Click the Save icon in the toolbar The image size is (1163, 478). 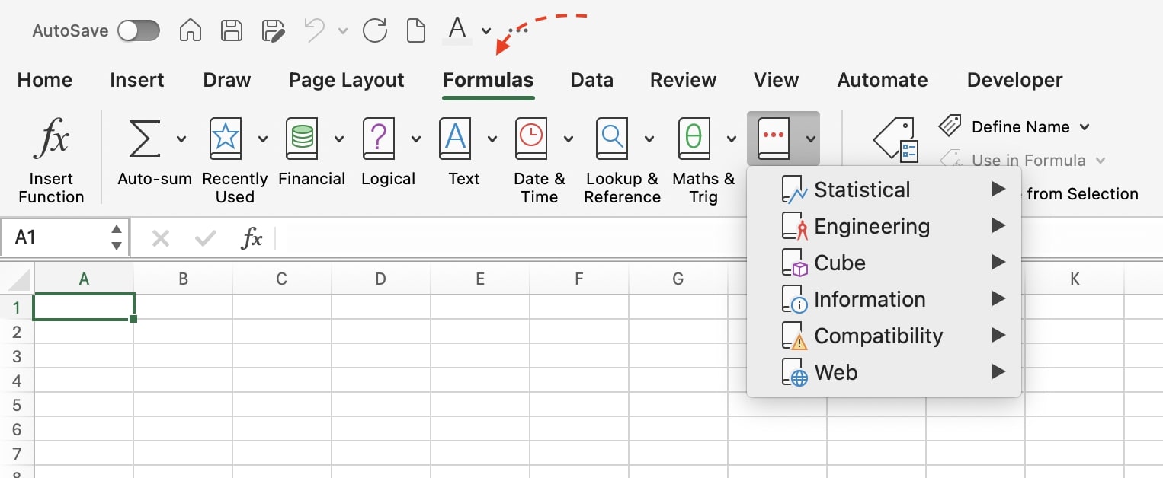(230, 30)
